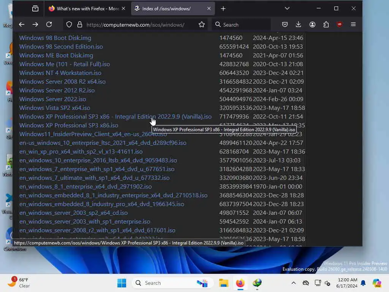Download Windows Server 2008 R2 x64.iso

pyautogui.click(x=62, y=82)
